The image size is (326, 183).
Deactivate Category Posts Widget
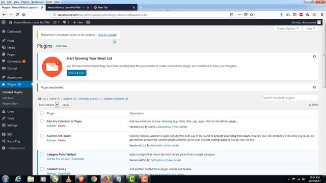click(x=78, y=159)
